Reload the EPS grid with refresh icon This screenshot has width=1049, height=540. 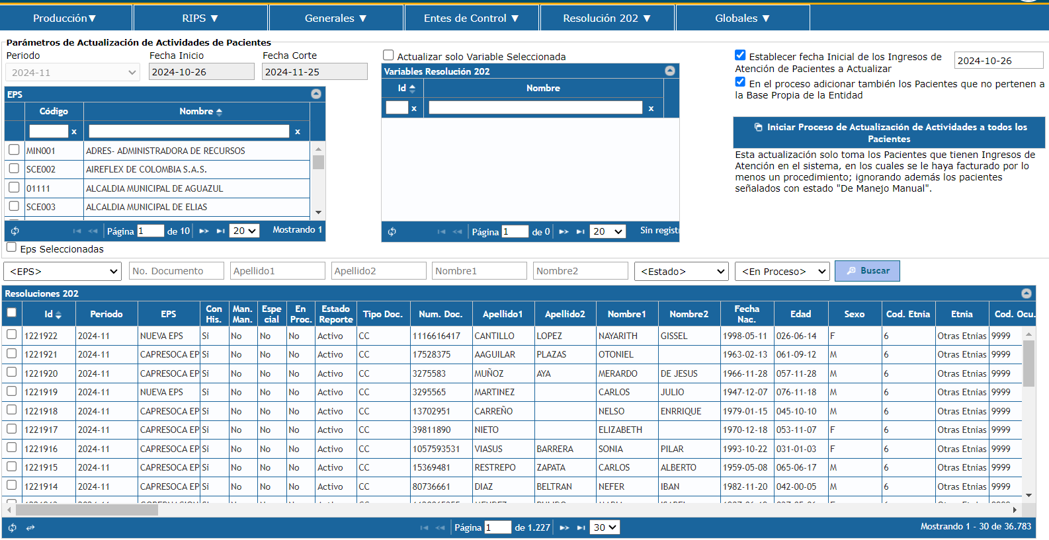[x=15, y=231]
